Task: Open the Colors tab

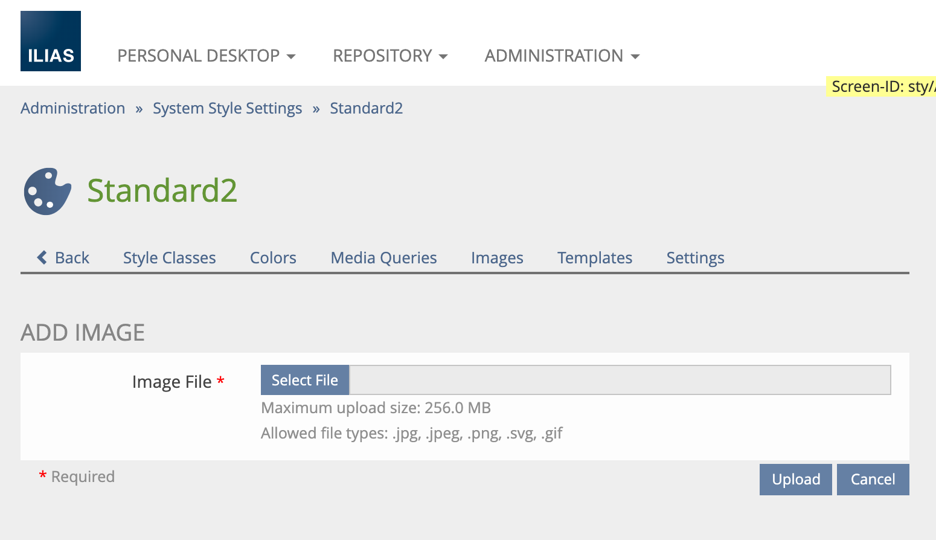Action: pos(273,258)
